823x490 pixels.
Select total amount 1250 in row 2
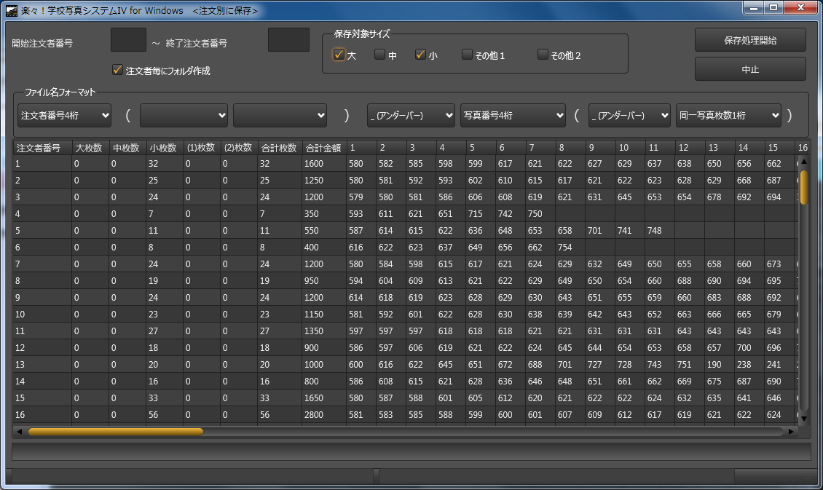point(324,181)
